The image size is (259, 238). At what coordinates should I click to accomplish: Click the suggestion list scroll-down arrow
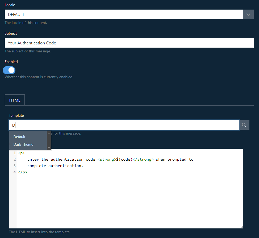49,148
